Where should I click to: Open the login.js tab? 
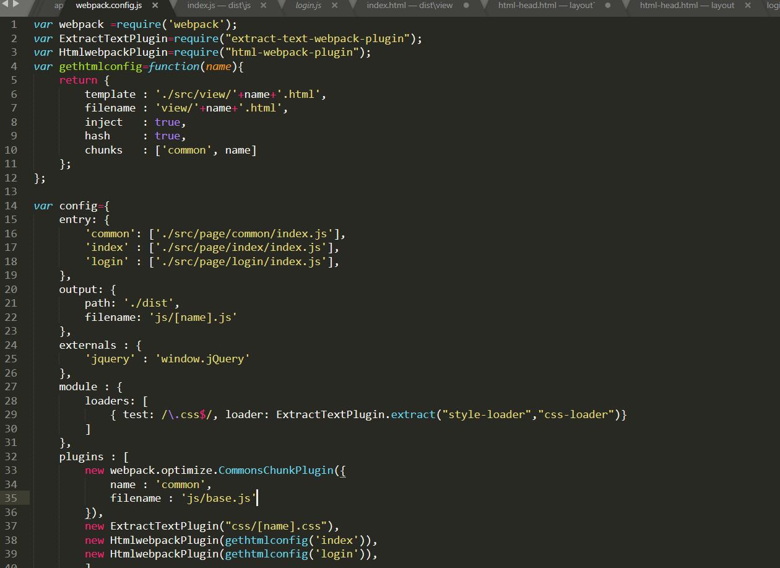(x=308, y=6)
